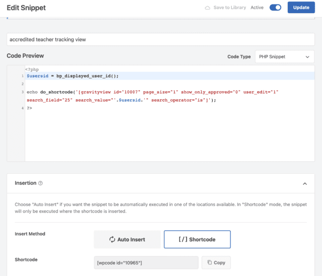Image resolution: width=322 pixels, height=276 pixels.
Task: Select the Shortcode insert method
Action: 197,240
